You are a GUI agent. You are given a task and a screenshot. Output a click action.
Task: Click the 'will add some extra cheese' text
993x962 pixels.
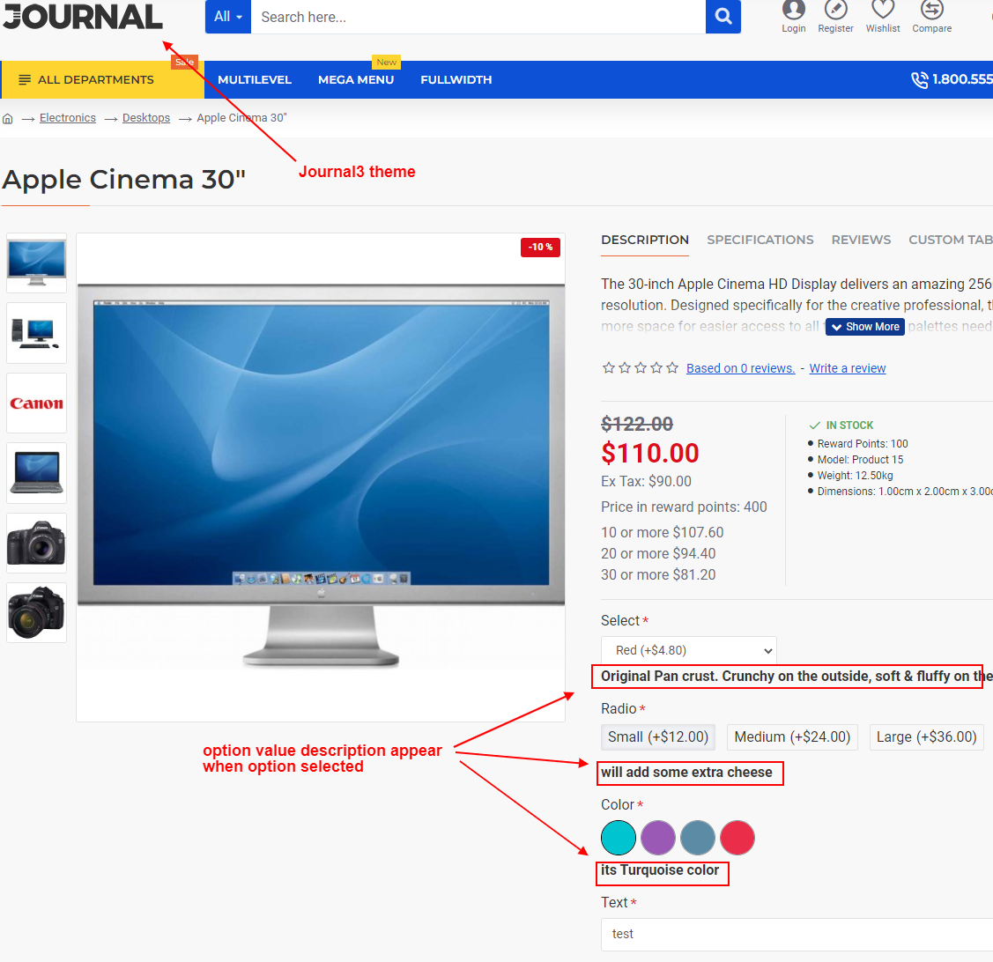[x=686, y=773]
